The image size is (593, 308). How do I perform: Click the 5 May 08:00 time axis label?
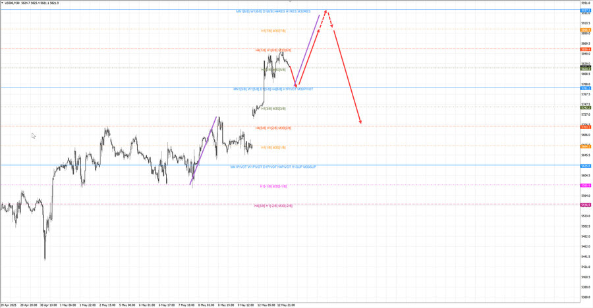(x=127, y=305)
